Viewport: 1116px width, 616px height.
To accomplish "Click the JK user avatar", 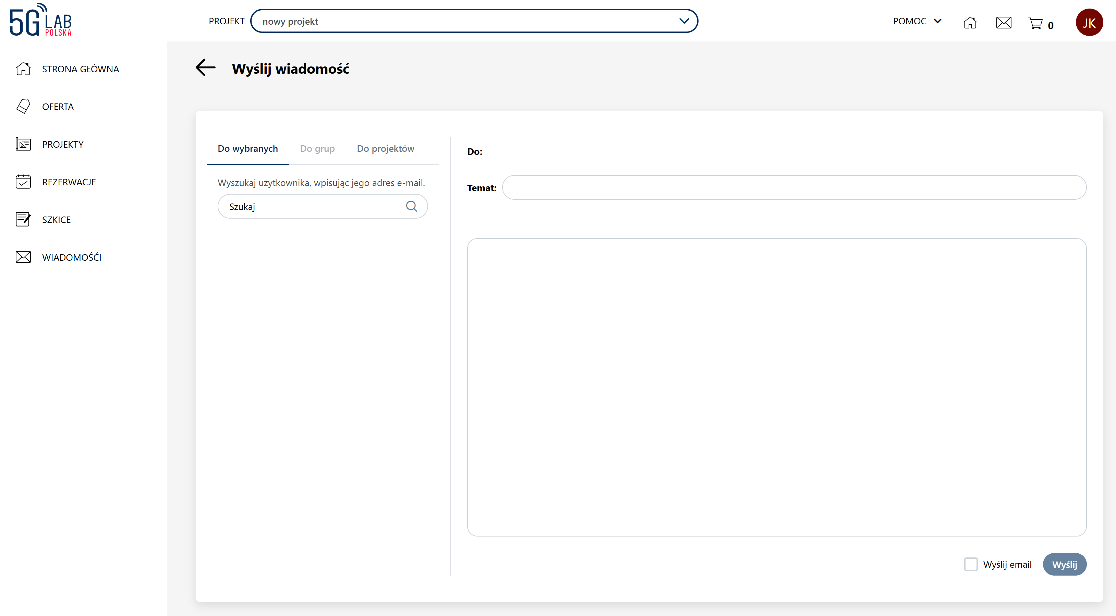I will coord(1089,23).
